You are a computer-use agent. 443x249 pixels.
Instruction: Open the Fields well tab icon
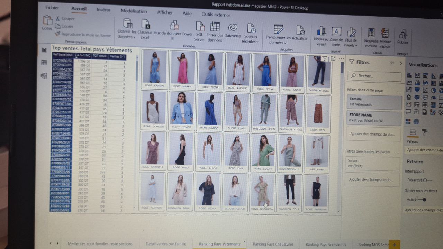tap(412, 132)
